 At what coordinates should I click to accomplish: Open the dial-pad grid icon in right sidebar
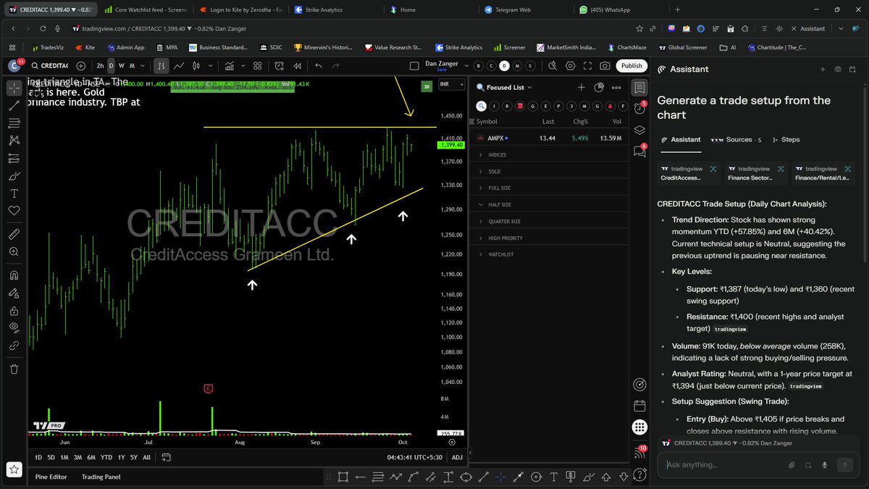(639, 427)
